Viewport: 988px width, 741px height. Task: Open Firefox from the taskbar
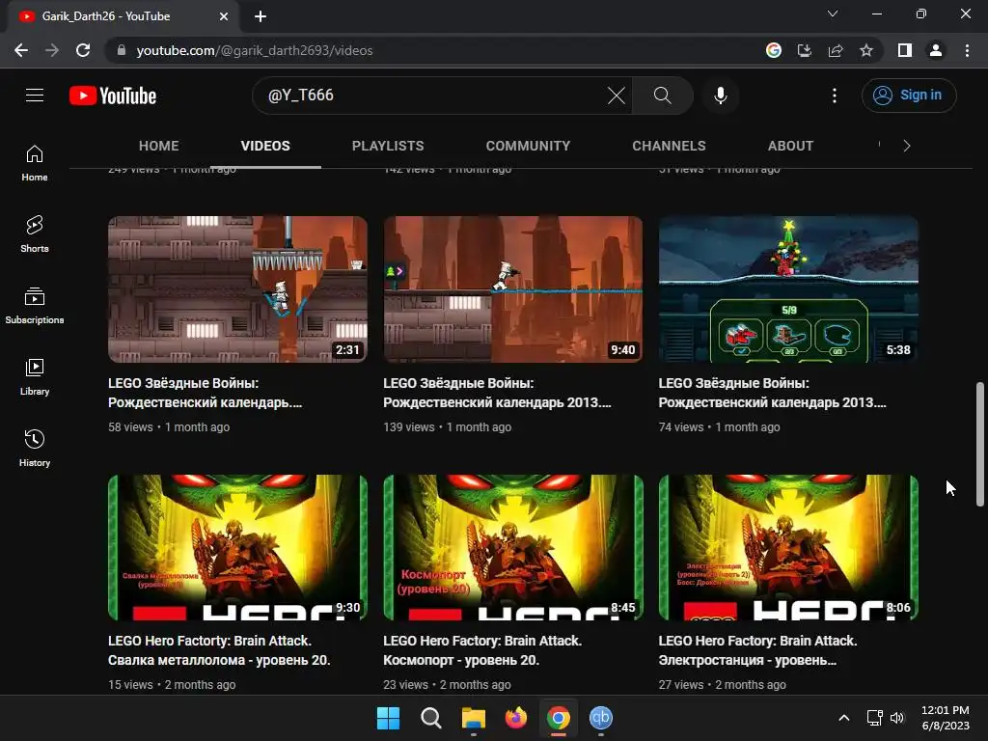516,718
